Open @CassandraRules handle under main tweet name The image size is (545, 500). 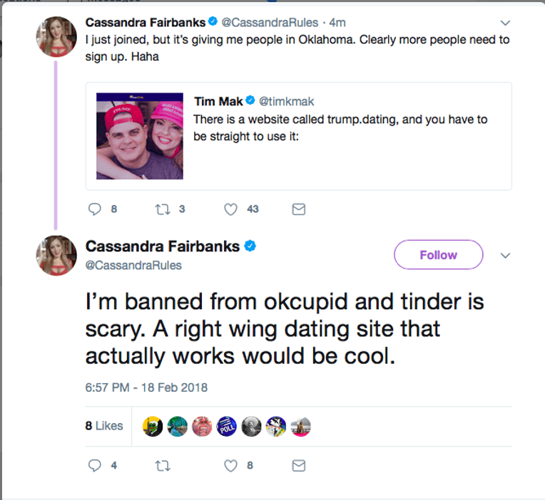click(133, 266)
